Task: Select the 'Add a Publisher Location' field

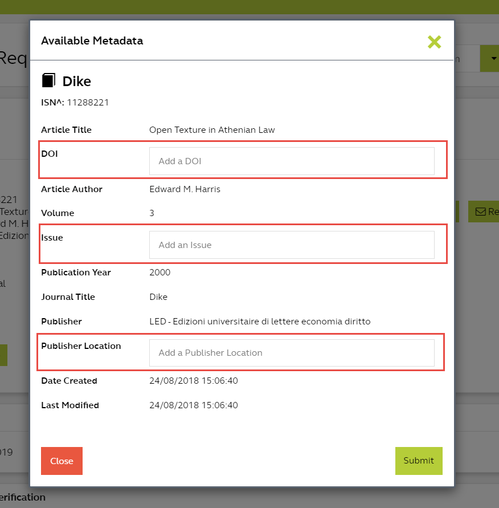Action: click(292, 353)
